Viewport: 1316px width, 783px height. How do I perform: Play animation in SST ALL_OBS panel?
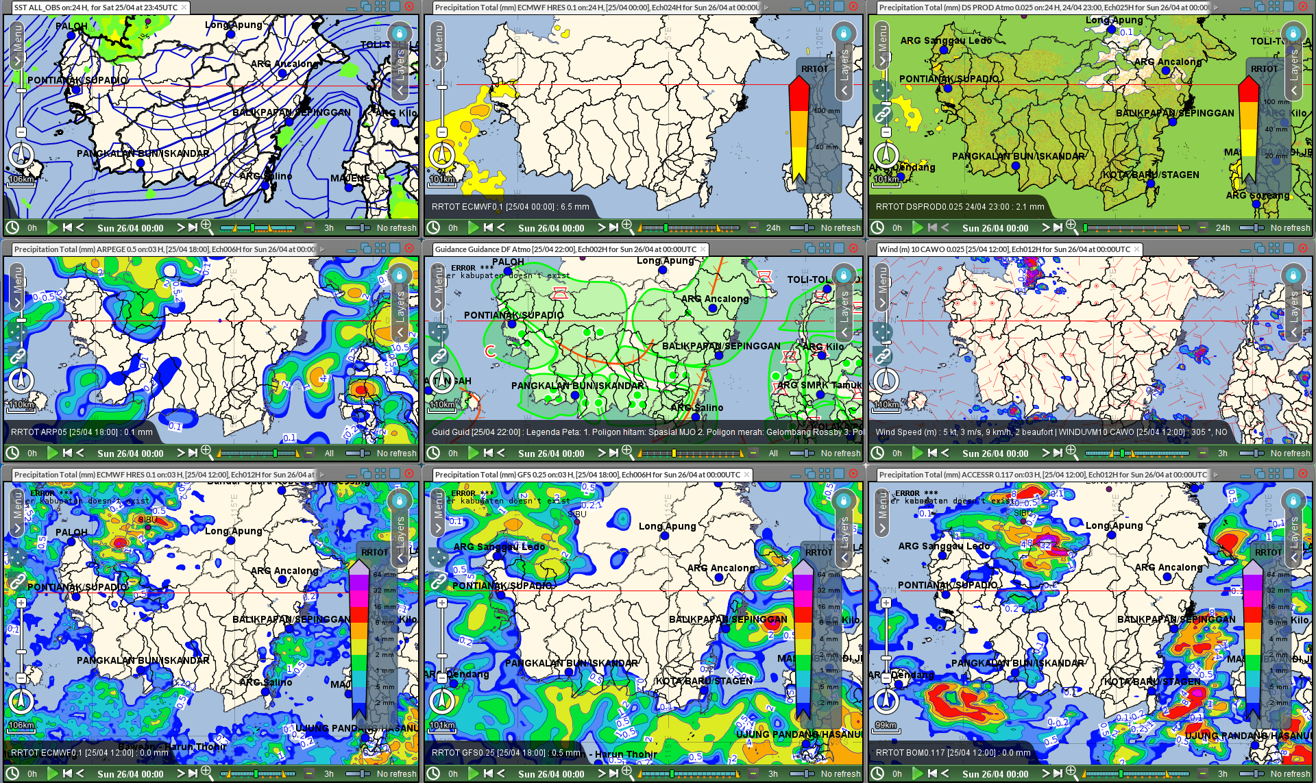[x=52, y=227]
